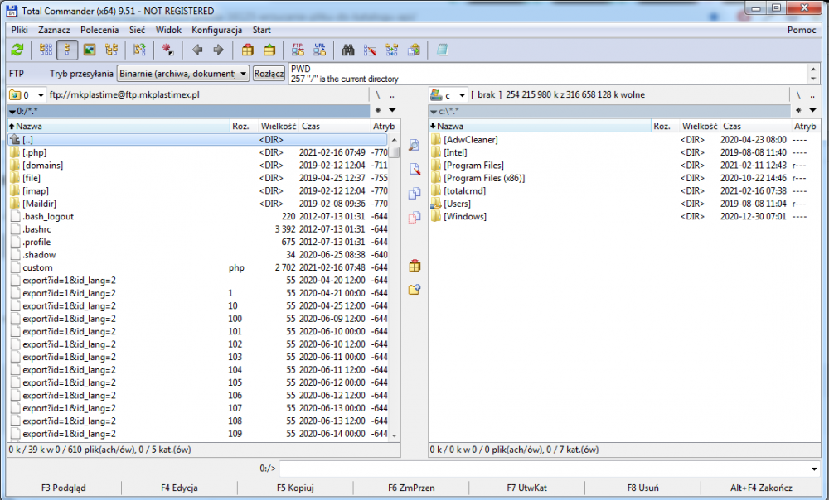829x500 pixels.
Task: Switch to brief file names view icon
Action: coord(46,50)
